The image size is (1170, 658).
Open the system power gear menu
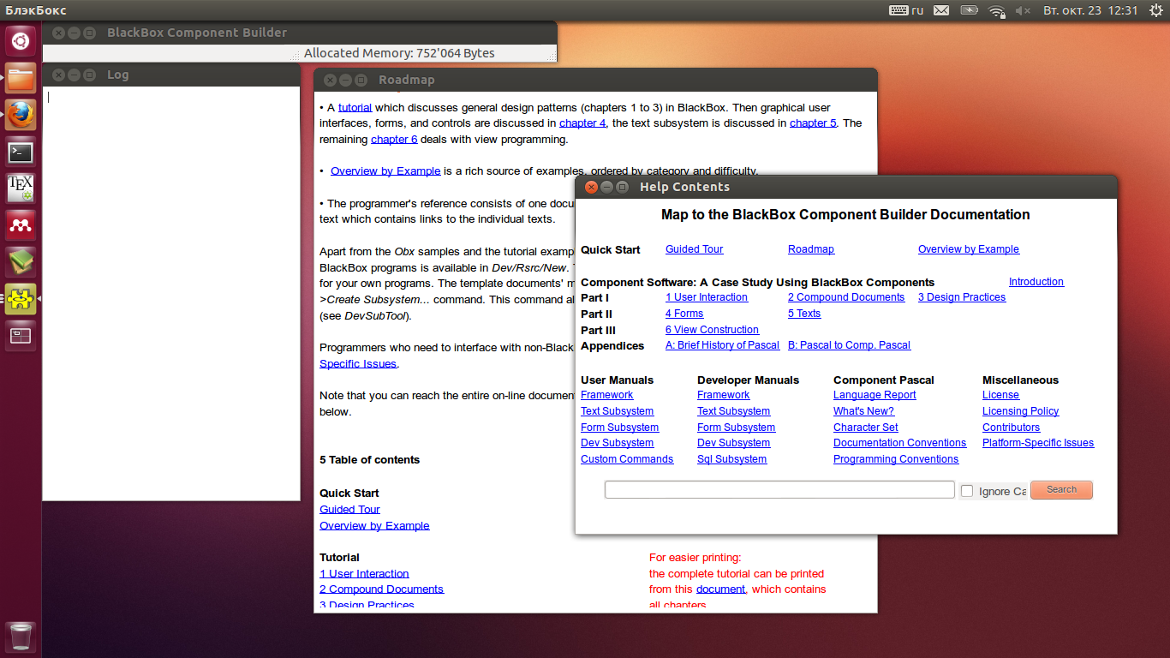pos(1156,10)
